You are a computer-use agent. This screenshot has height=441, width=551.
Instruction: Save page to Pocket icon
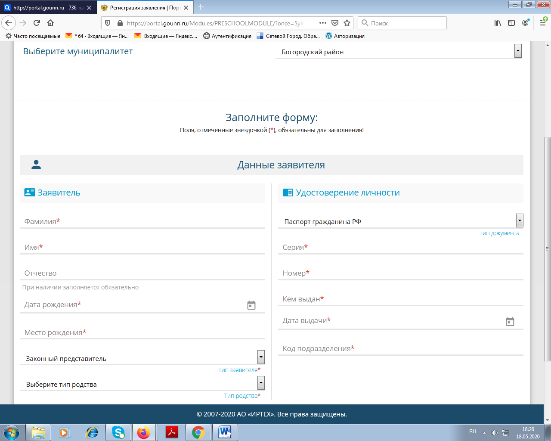(x=335, y=23)
